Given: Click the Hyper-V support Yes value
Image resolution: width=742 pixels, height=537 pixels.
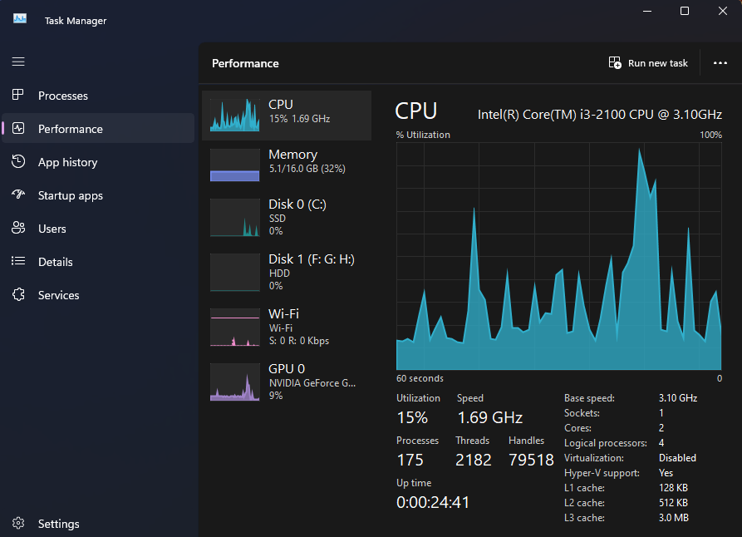Looking at the screenshot, I should [x=666, y=473].
